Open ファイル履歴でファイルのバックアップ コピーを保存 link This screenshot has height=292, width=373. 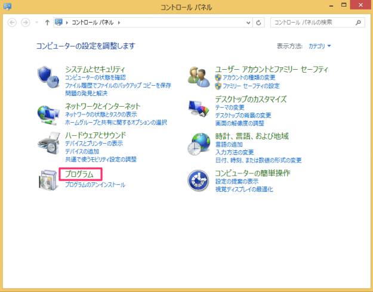pos(118,85)
